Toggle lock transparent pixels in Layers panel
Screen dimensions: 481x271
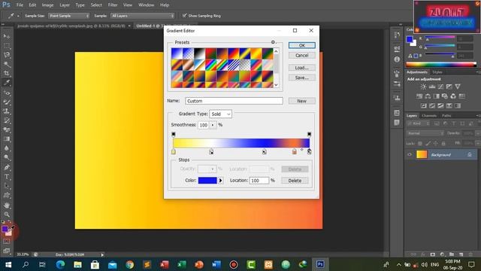click(420, 144)
